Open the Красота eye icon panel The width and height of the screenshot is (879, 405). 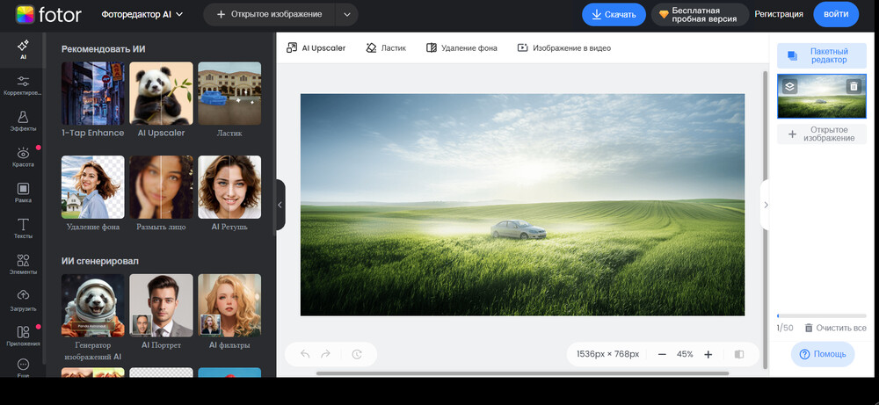pos(23,157)
